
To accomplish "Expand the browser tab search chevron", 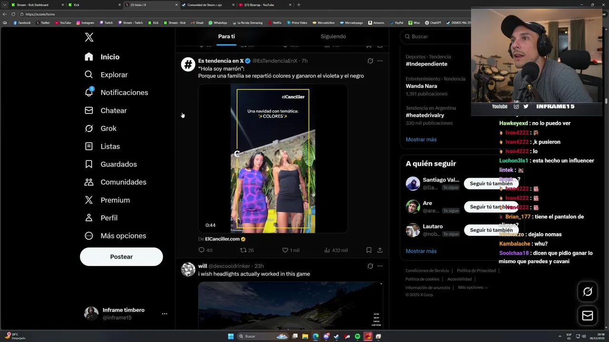I will 4,5.
